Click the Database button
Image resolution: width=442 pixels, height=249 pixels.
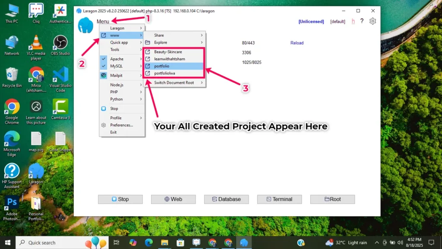[x=226, y=199]
